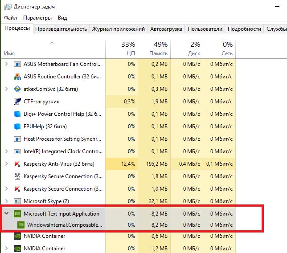
Task: Select the Host Process for Setting Synchr row
Action: point(119,139)
